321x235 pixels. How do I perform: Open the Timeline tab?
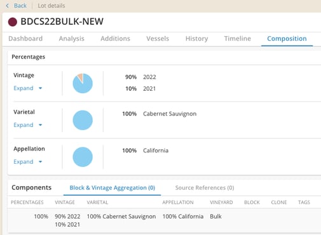point(238,39)
